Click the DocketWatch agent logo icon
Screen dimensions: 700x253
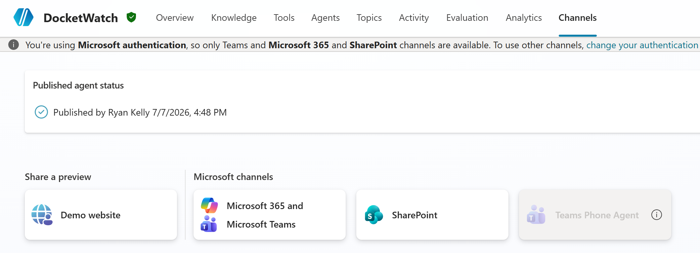pyautogui.click(x=23, y=17)
